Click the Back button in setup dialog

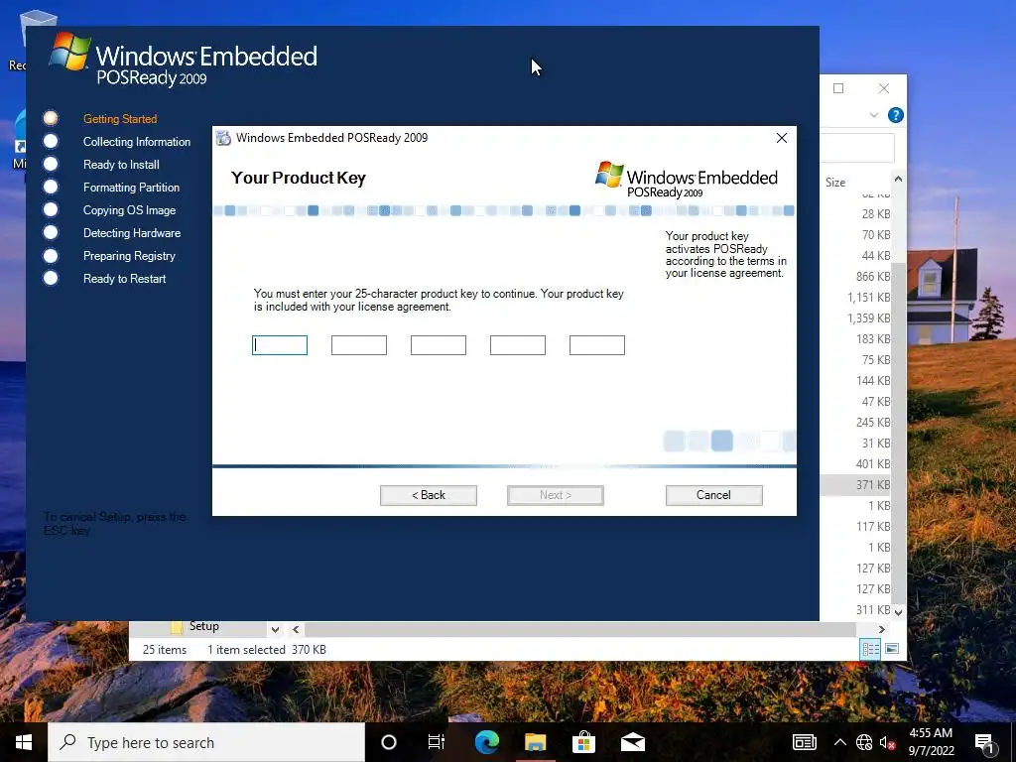(429, 495)
